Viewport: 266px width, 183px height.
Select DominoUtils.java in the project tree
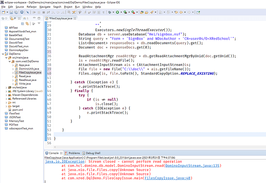click(x=29, y=69)
